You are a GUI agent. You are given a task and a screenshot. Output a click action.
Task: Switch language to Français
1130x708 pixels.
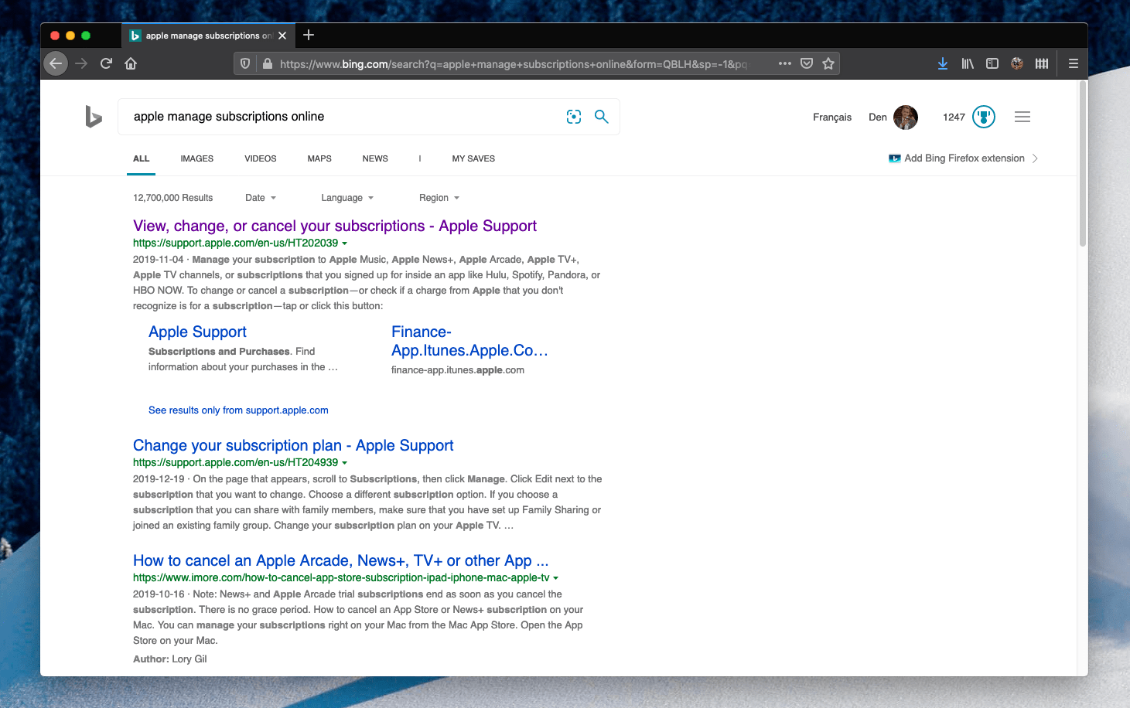coord(832,117)
